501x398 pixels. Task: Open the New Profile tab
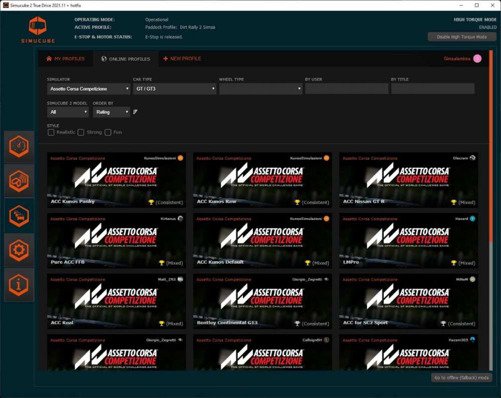click(x=182, y=59)
